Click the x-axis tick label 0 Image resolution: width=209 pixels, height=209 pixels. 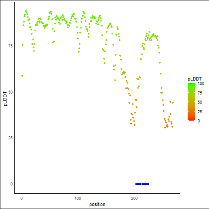(x=21, y=199)
